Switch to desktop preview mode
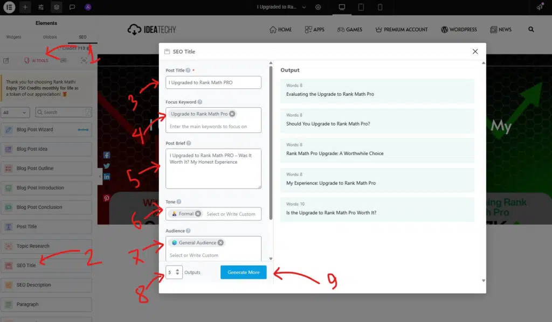Viewport: 552px width, 322px height. pyautogui.click(x=342, y=7)
